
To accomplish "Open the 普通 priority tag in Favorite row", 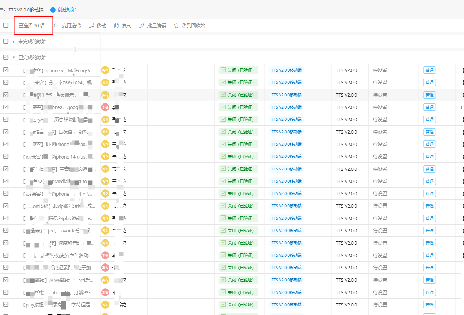I will click(430, 231).
